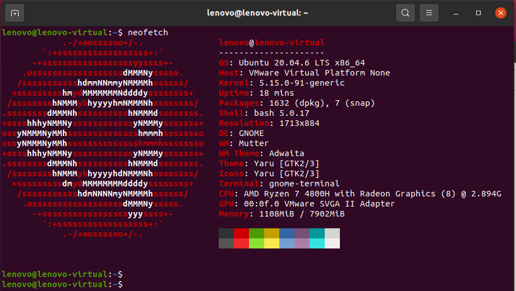The width and height of the screenshot is (516, 291).
Task: Click the teal swatch in top row
Action: click(x=317, y=233)
